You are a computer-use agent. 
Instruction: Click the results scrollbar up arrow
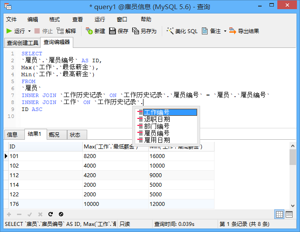tap(293, 146)
